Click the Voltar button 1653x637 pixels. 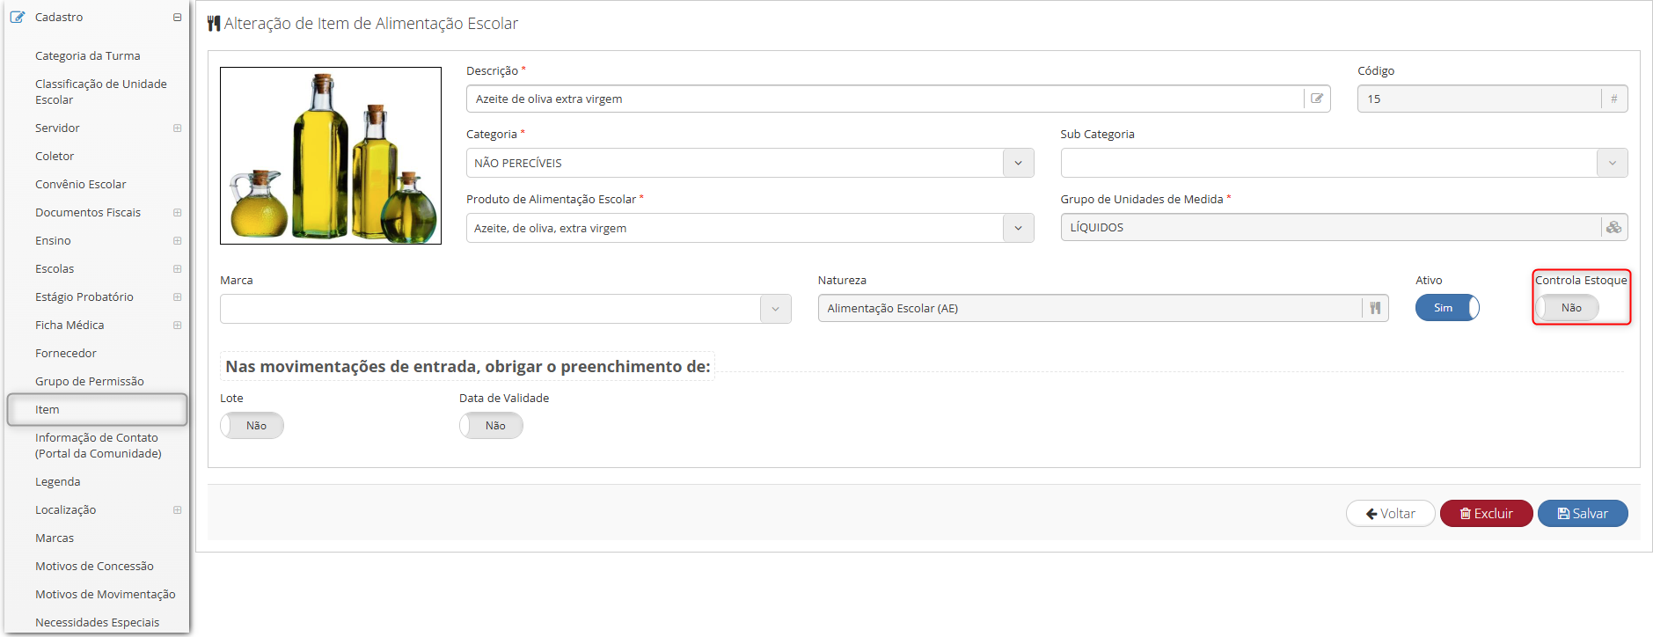tap(1390, 514)
